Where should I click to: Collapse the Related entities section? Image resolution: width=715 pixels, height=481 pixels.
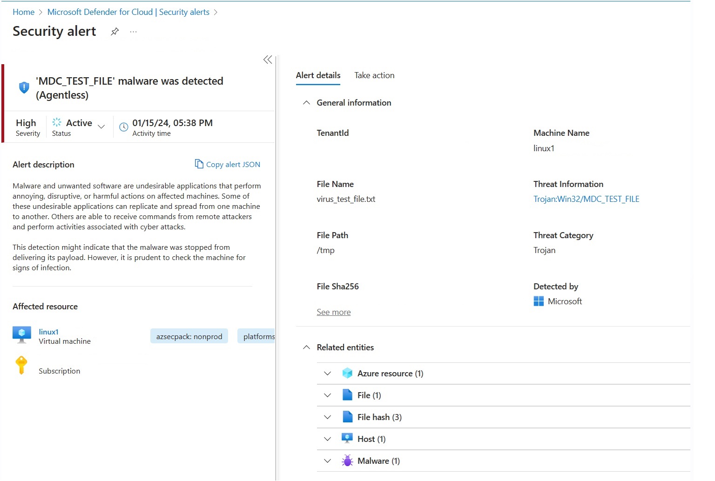point(306,347)
